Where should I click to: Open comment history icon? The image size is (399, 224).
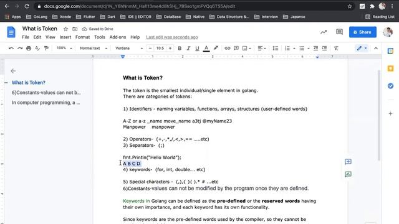pyautogui.click(x=339, y=32)
